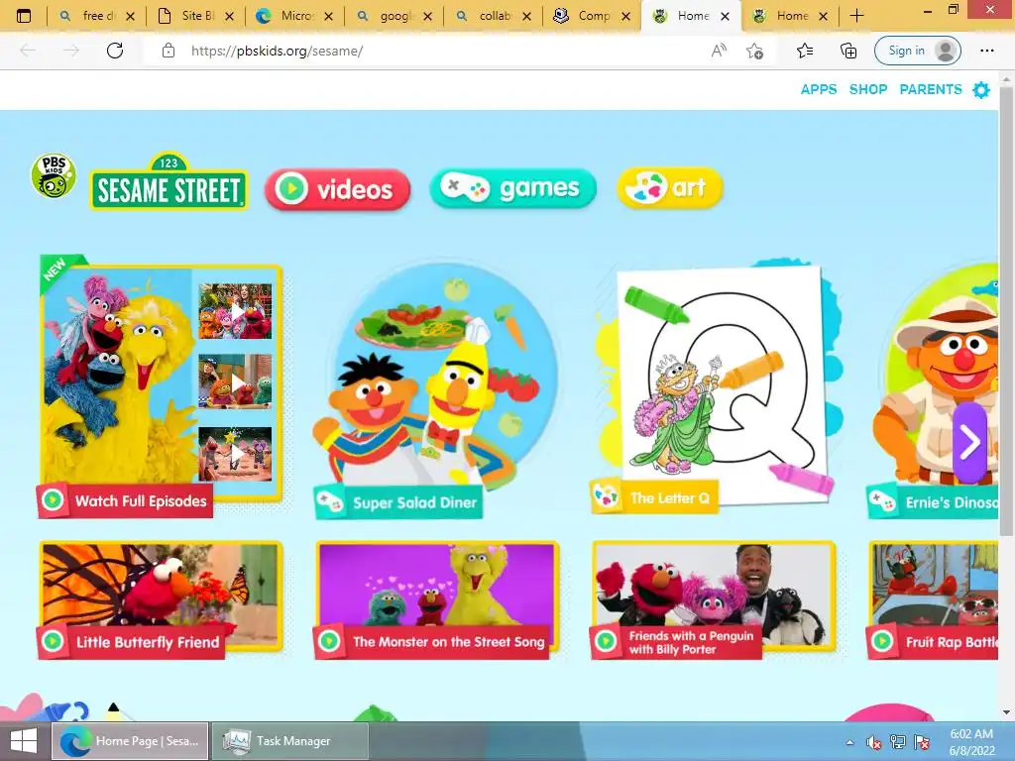The image size is (1015, 761).
Task: Click the muted volume tray icon
Action: [x=874, y=743]
